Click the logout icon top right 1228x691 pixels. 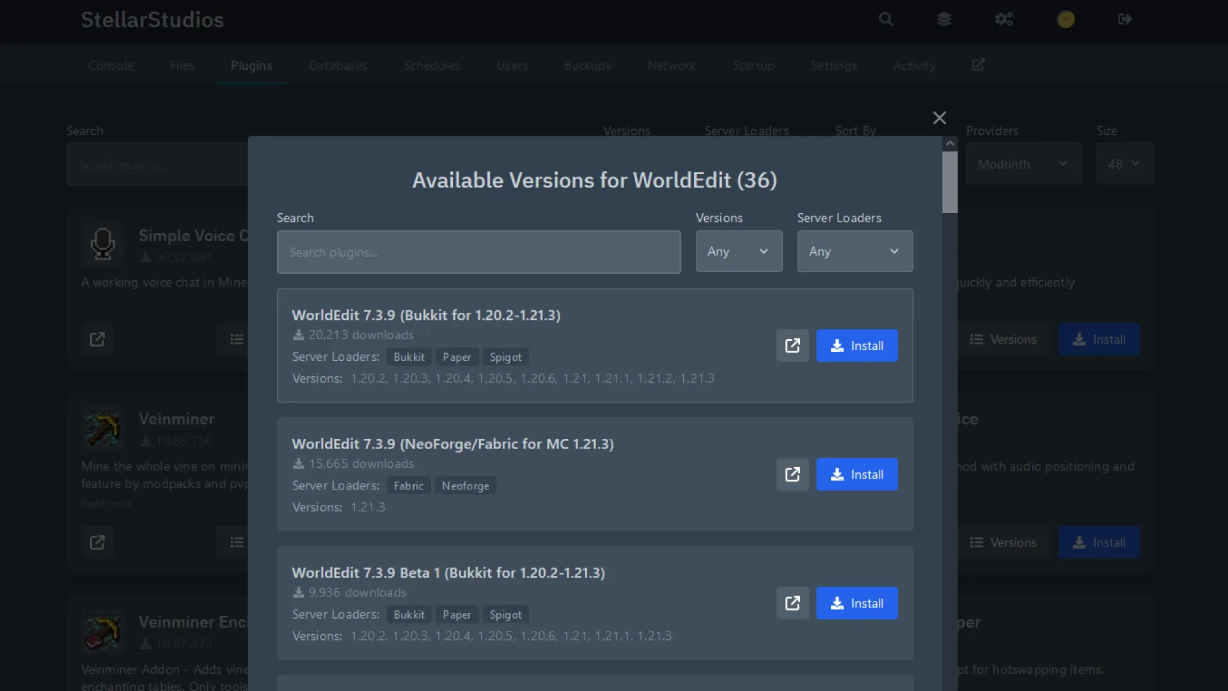pos(1126,19)
